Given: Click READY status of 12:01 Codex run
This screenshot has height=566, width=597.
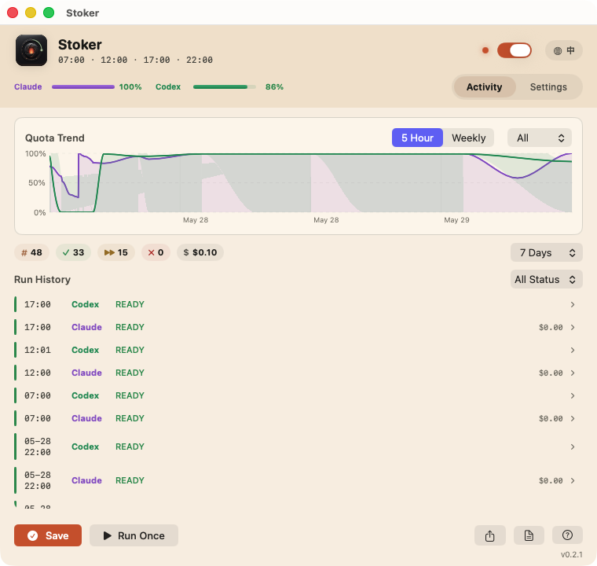Looking at the screenshot, I should (x=130, y=350).
